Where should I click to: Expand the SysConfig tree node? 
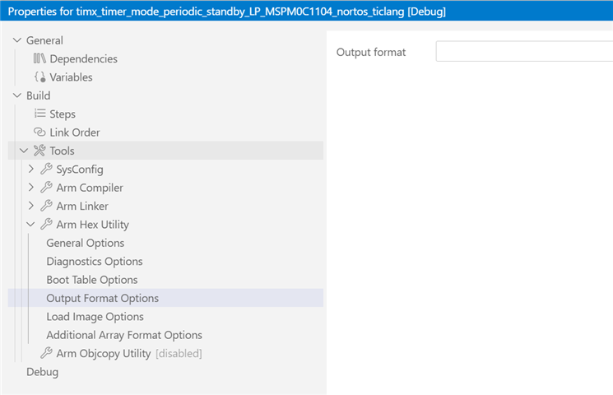pos(31,169)
